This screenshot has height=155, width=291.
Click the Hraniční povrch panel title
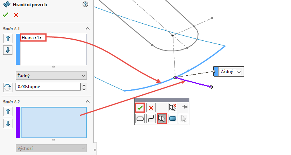[30, 5]
